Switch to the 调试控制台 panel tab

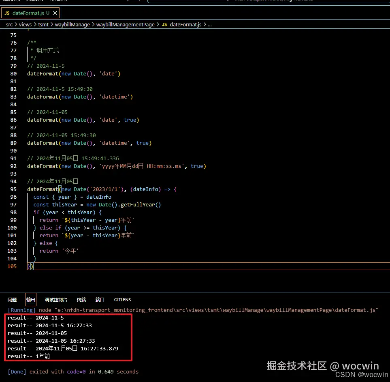pos(56,300)
